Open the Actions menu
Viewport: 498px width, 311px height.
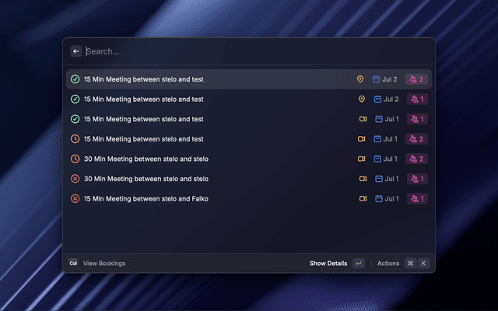click(x=388, y=264)
